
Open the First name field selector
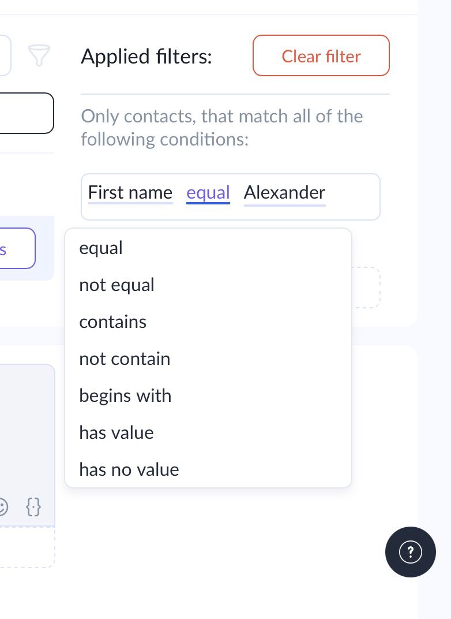pos(130,193)
